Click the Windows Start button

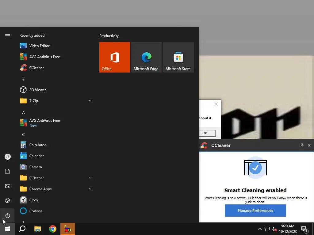click(x=7, y=229)
